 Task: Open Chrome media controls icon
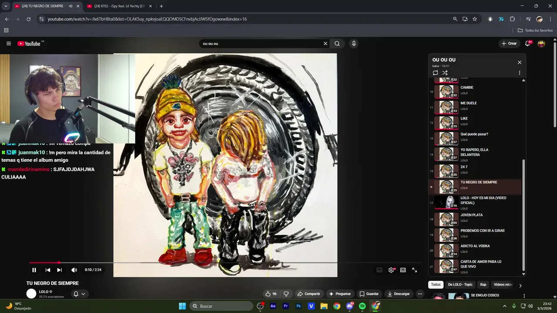(528, 19)
